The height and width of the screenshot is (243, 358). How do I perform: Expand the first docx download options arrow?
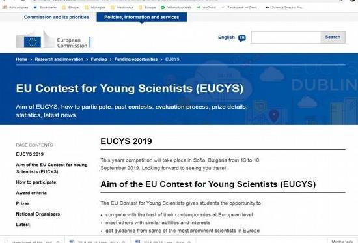pyautogui.click(x=124, y=242)
